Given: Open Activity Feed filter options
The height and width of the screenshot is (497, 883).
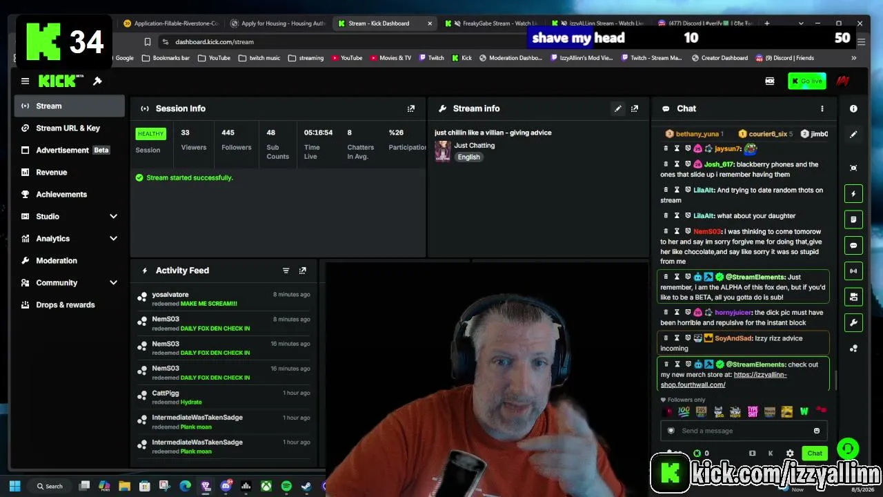Looking at the screenshot, I should pyautogui.click(x=286, y=271).
